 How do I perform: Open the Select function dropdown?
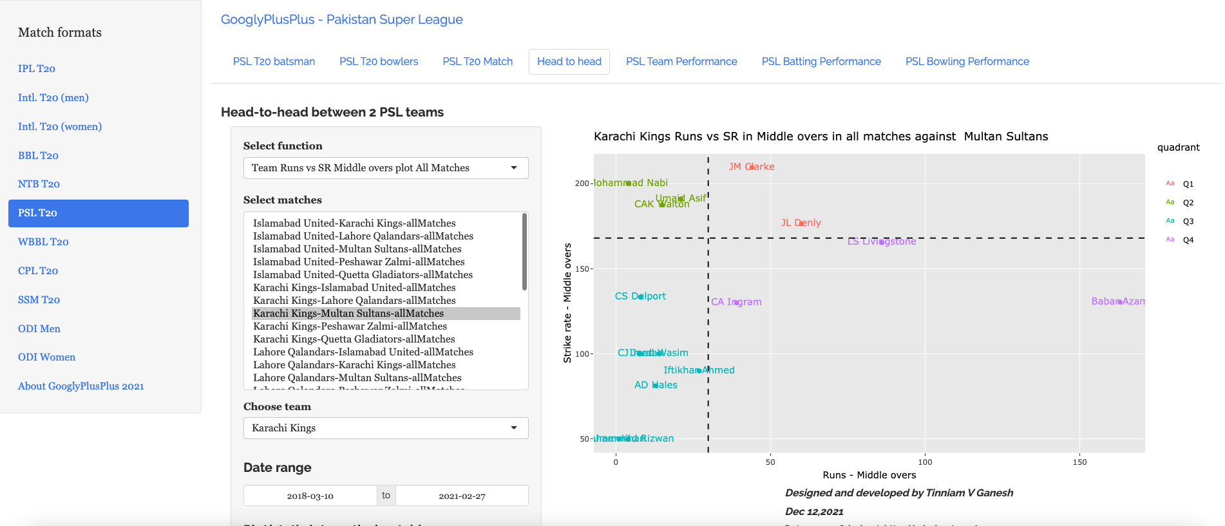[385, 168]
